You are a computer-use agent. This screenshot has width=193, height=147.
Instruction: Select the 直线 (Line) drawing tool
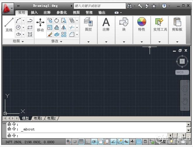9,25
